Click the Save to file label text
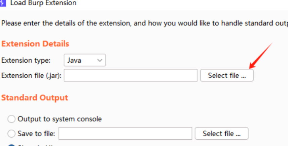 [x=37, y=134]
